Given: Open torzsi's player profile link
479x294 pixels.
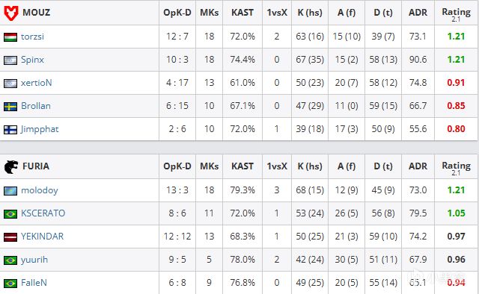Looking at the screenshot, I should click(x=32, y=37).
